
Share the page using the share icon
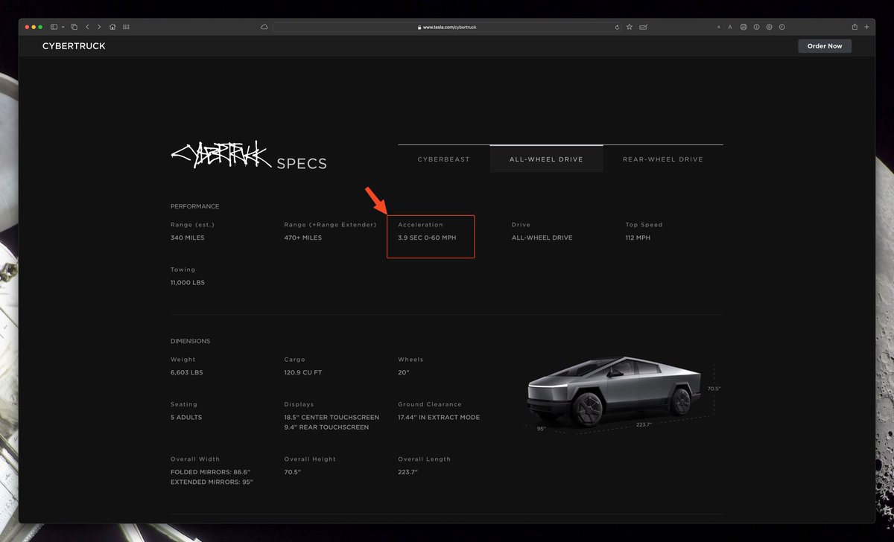[x=855, y=27]
